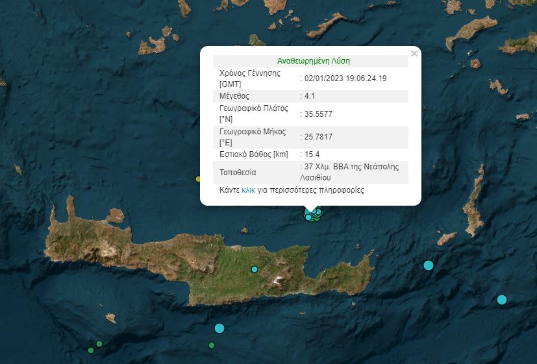Close the earthquake info popup

(x=414, y=54)
